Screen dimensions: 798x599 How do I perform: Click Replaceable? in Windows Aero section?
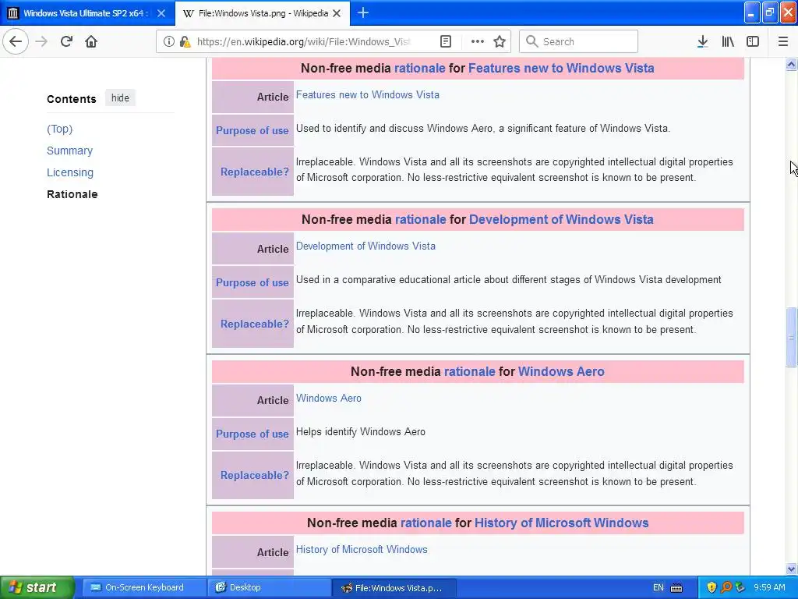[255, 475]
